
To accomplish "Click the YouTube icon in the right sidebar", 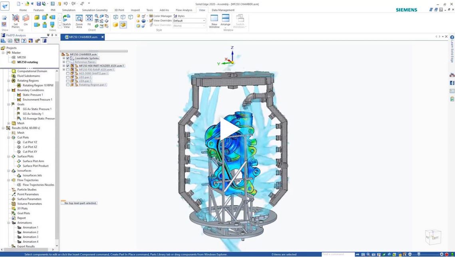I will point(452,75).
